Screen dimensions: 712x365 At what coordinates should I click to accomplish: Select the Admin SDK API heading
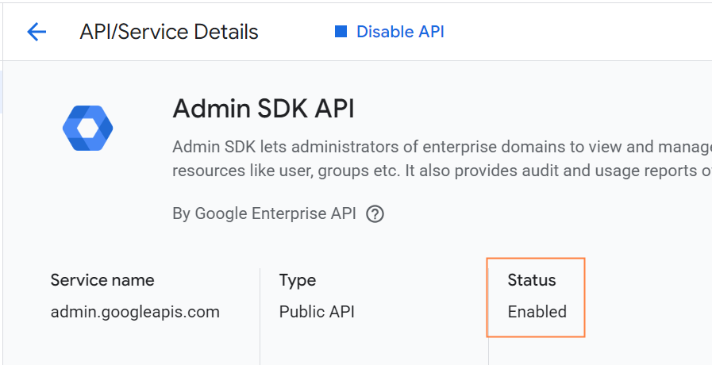click(263, 109)
